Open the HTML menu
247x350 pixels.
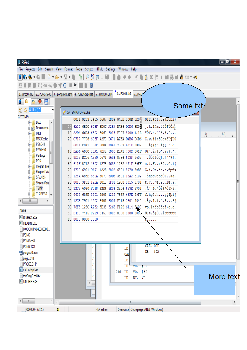tap(99, 69)
